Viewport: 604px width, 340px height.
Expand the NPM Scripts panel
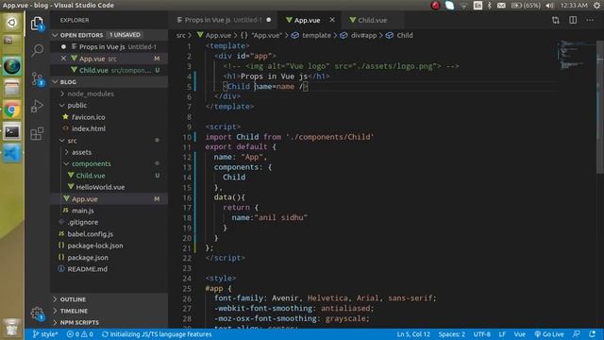click(109, 322)
